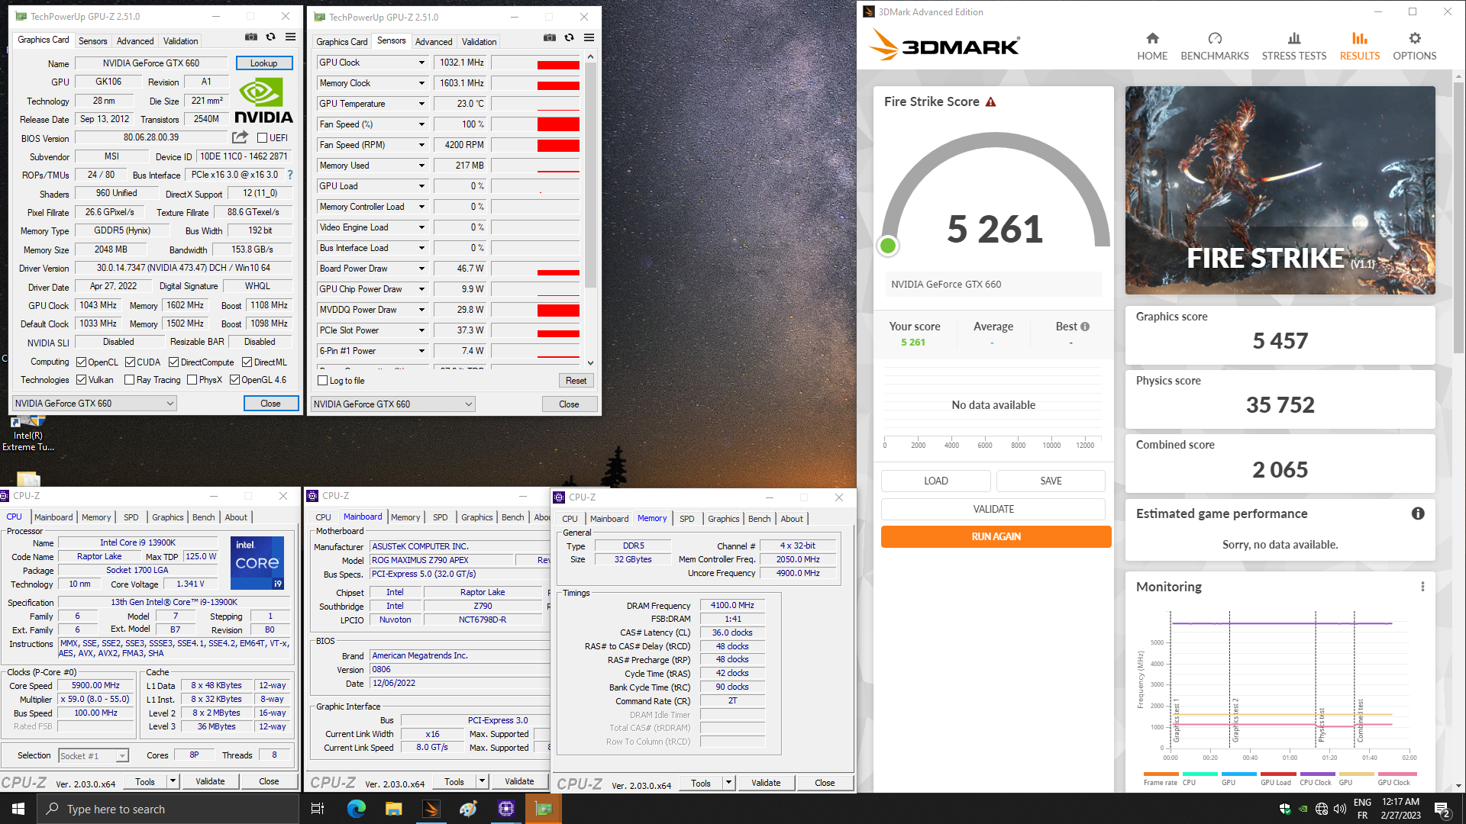Toggle Ray Tracing checkbox
Viewport: 1466px width, 824px height.
pyautogui.click(x=129, y=380)
